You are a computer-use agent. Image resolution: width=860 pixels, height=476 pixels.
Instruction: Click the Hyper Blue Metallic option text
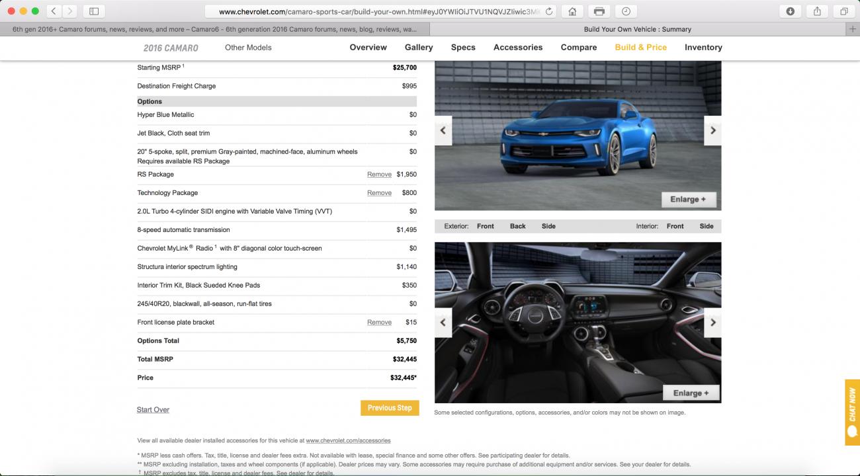(165, 115)
